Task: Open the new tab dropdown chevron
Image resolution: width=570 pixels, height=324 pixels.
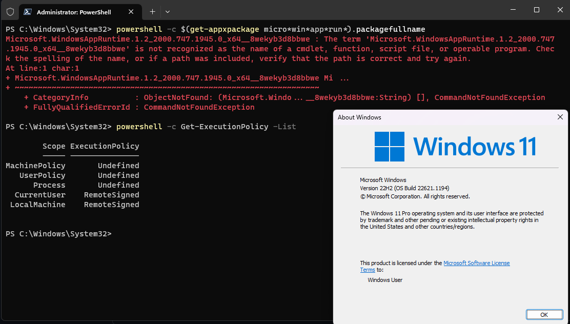Action: tap(168, 11)
